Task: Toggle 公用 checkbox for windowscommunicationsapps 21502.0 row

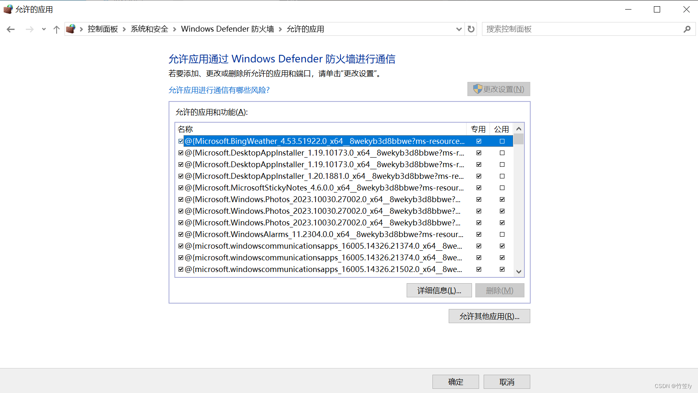Action: pos(502,269)
